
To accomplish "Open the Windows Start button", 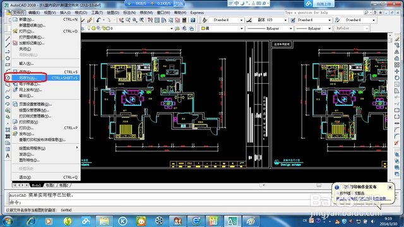I will point(8,221).
